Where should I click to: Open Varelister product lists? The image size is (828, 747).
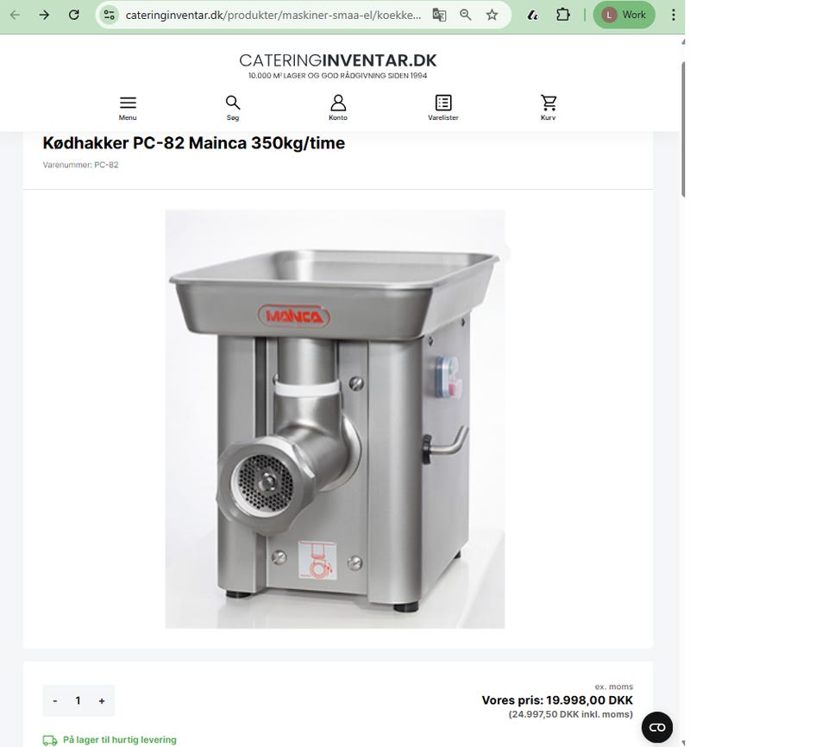443,108
